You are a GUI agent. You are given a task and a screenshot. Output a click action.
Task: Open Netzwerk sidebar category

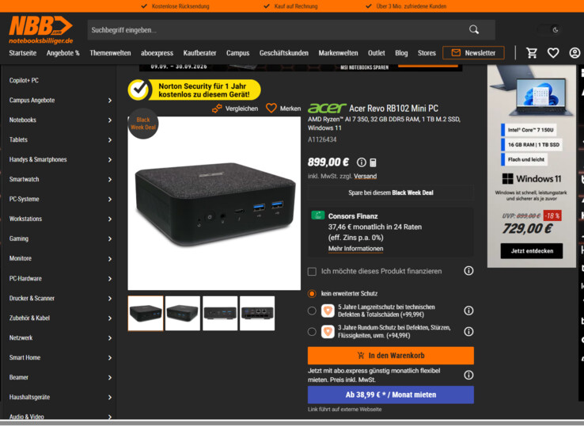coord(21,337)
